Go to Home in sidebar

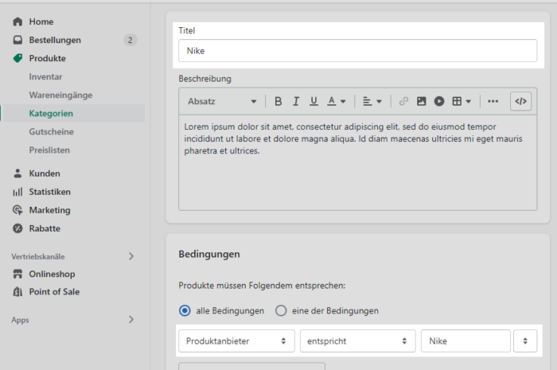(41, 21)
